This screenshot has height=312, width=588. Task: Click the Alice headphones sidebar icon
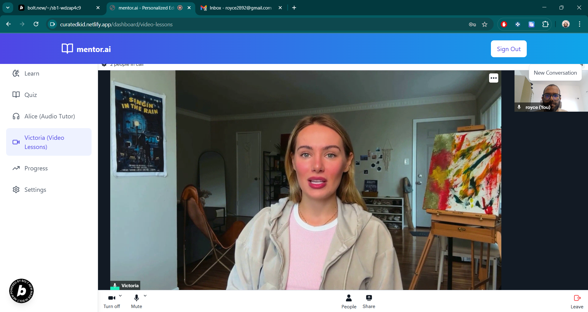pyautogui.click(x=16, y=116)
